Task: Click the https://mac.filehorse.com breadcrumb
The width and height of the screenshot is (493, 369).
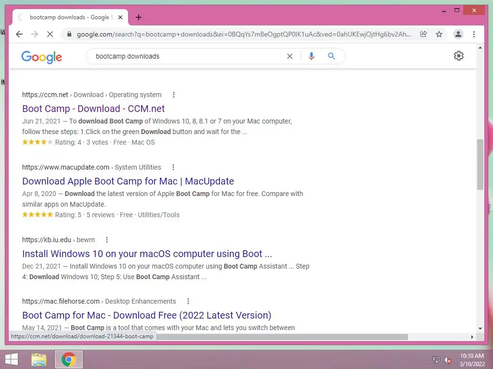Action: coord(61,301)
